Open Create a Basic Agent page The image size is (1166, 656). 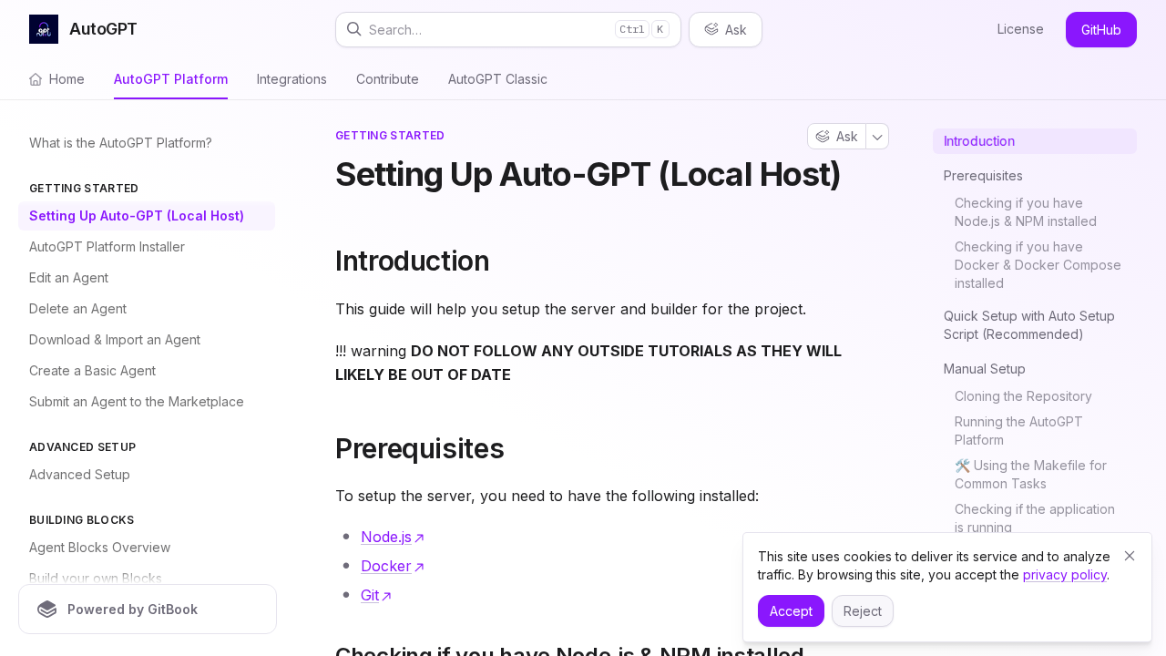(92, 371)
